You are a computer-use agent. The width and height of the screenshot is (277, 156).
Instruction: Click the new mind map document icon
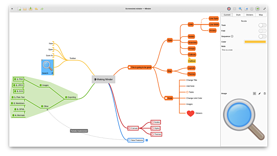point(19,8)
